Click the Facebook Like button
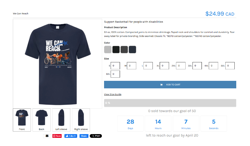 pos(71,136)
